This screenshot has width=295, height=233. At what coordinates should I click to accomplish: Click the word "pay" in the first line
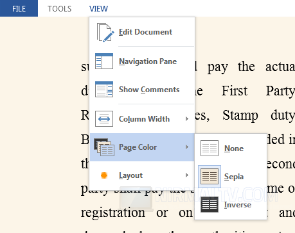tap(217, 67)
